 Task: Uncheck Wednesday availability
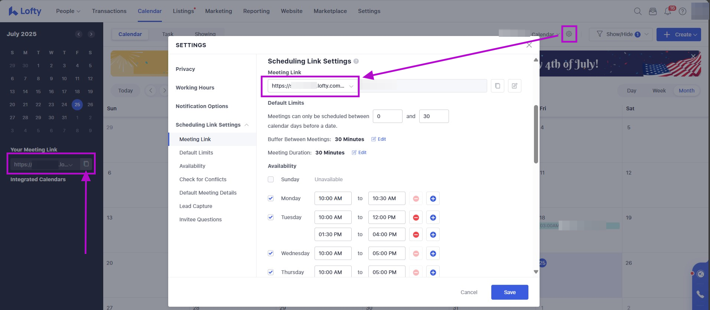pos(271,253)
